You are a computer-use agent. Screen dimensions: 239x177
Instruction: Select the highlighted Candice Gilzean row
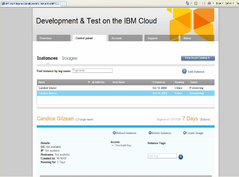[x=125, y=93]
